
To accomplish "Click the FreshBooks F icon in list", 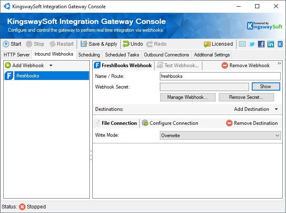I will (x=9, y=76).
